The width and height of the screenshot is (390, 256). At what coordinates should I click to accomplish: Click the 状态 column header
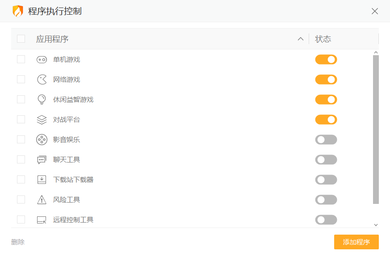323,39
